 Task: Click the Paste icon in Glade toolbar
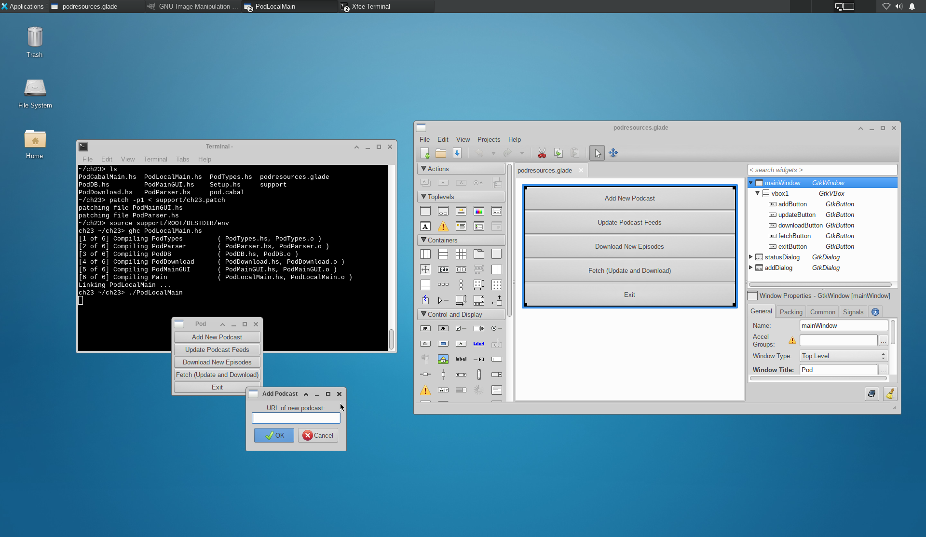(575, 153)
